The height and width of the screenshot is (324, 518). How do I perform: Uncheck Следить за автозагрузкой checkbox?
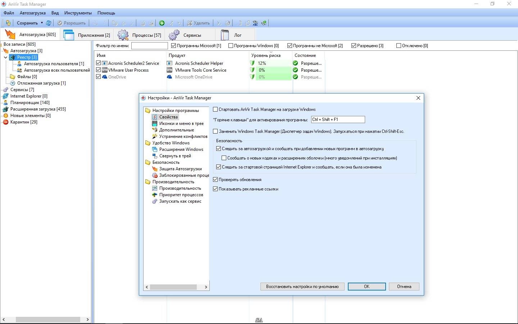coord(218,149)
